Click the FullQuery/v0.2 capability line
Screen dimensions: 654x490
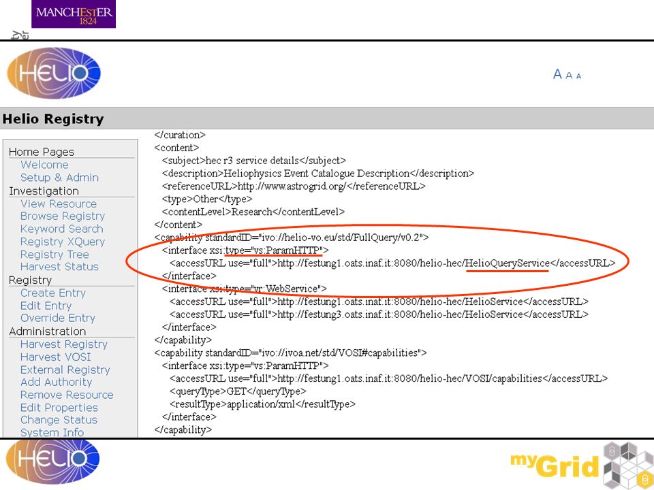point(292,238)
